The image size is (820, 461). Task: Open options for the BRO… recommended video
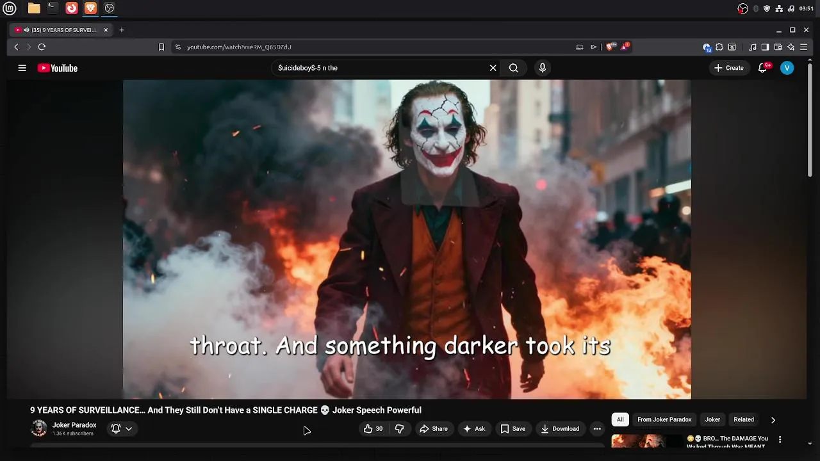[x=780, y=440]
